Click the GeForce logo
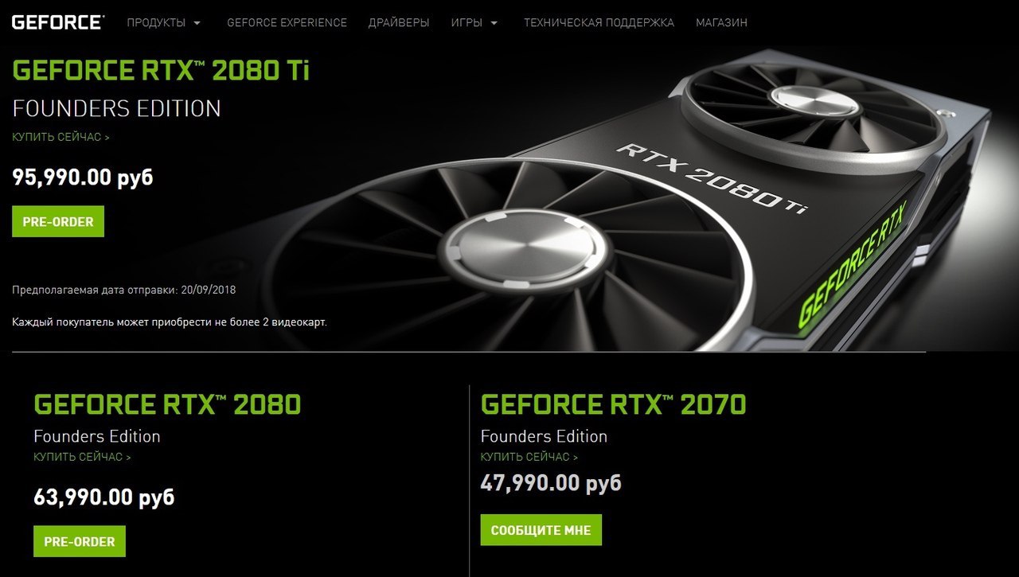The height and width of the screenshot is (577, 1019). coord(57,21)
